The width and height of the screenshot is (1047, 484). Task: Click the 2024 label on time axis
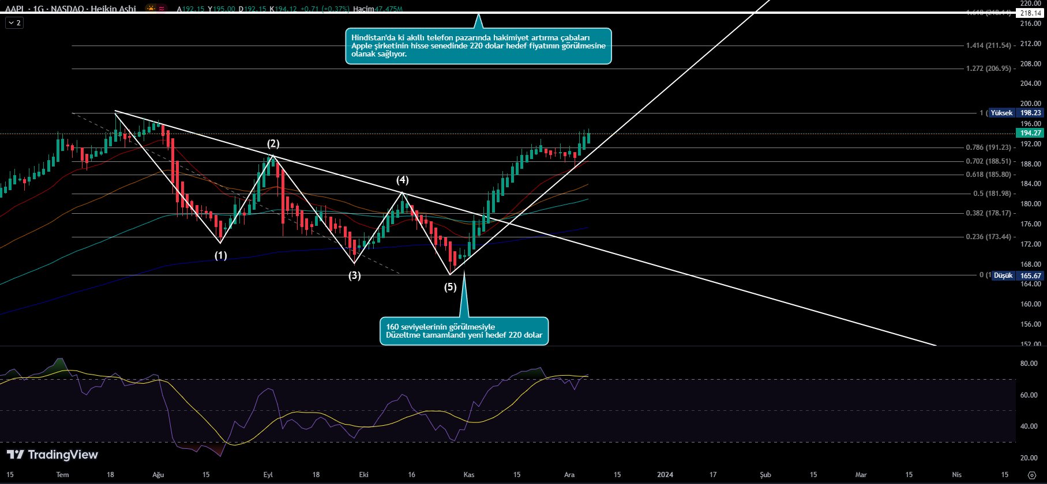665,475
